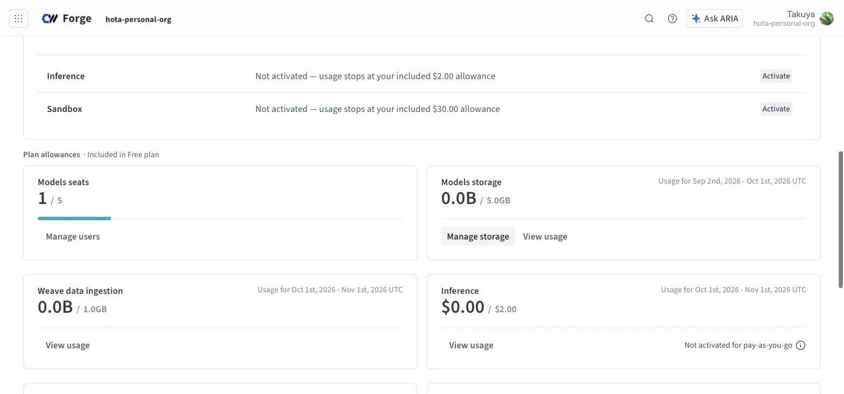This screenshot has width=844, height=394.
Task: Click 'Weave data ingestion' card title
Action: click(x=80, y=291)
